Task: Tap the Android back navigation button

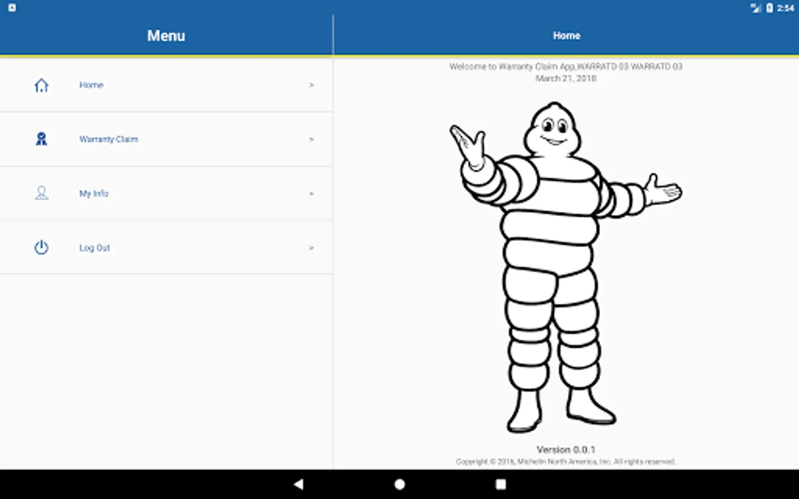Action: click(x=299, y=484)
